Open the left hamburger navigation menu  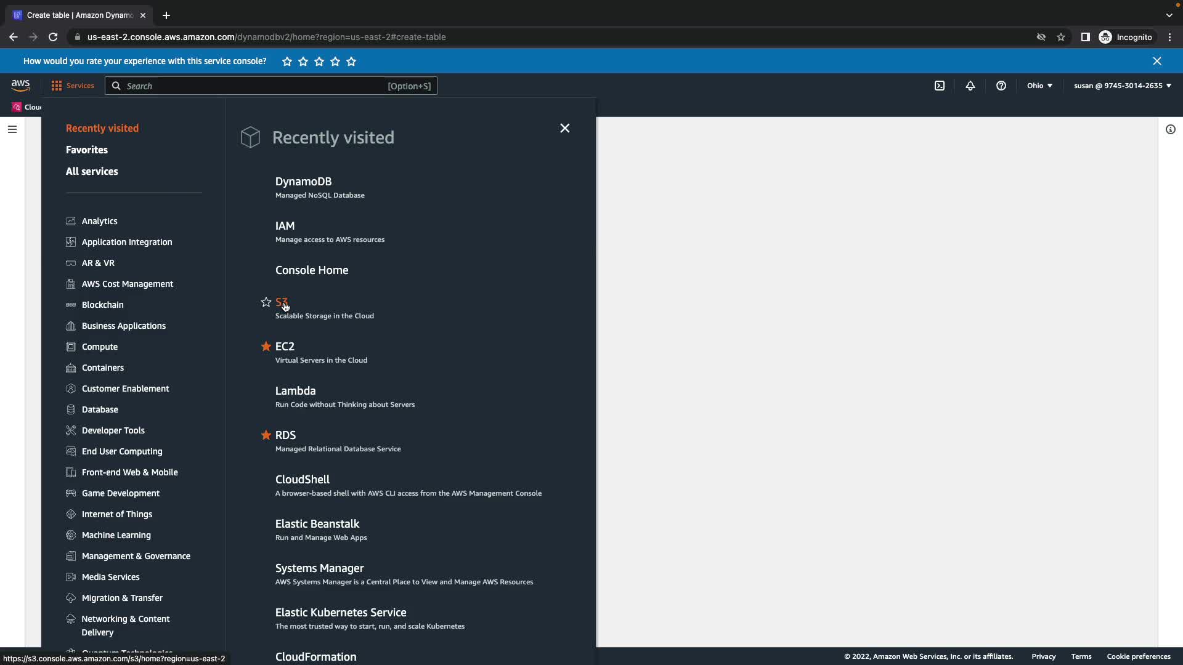coord(12,129)
